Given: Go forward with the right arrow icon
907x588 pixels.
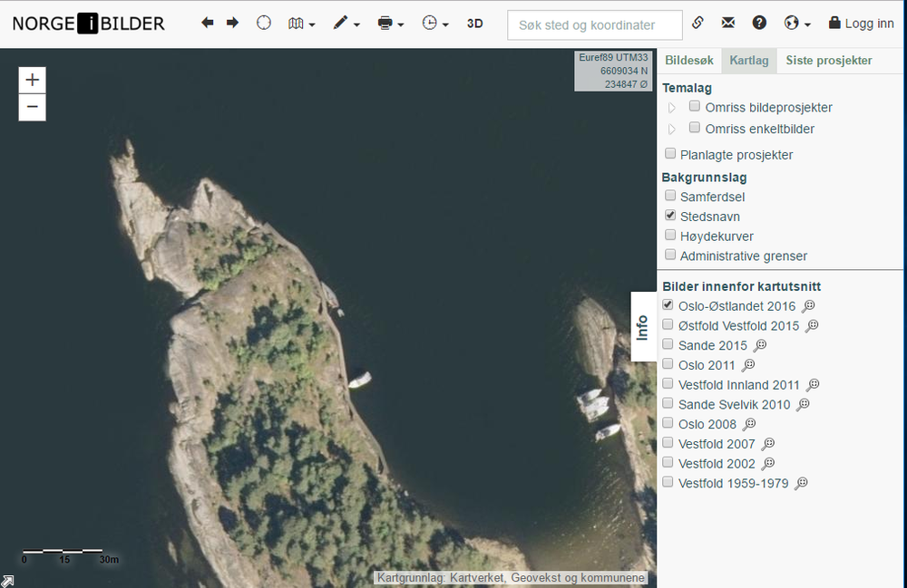Looking at the screenshot, I should coord(232,24).
